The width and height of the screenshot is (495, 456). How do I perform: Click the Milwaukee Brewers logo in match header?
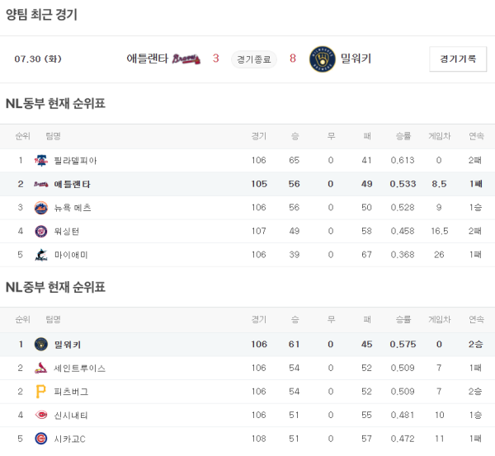point(320,59)
